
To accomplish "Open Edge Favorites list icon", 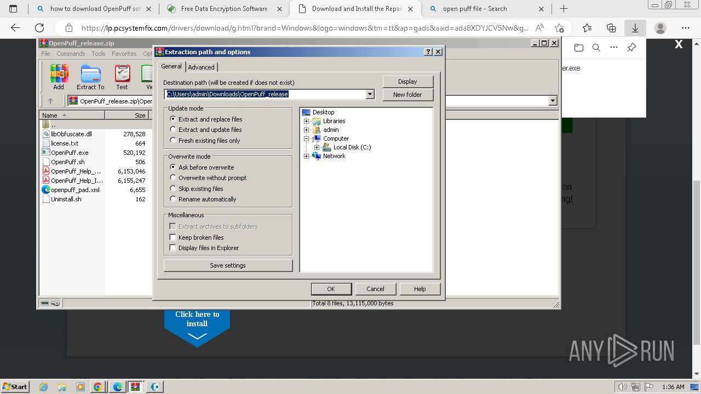I will pos(587,28).
